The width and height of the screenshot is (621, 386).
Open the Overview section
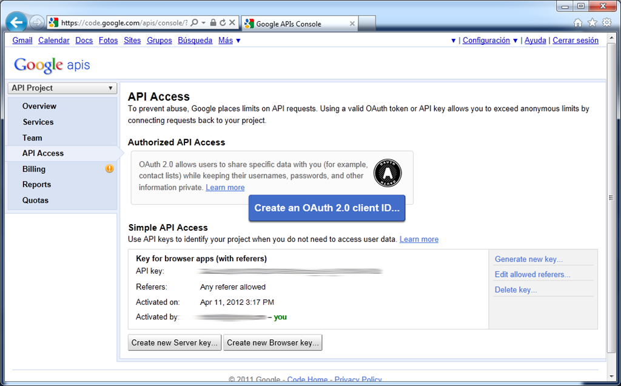pyautogui.click(x=39, y=106)
